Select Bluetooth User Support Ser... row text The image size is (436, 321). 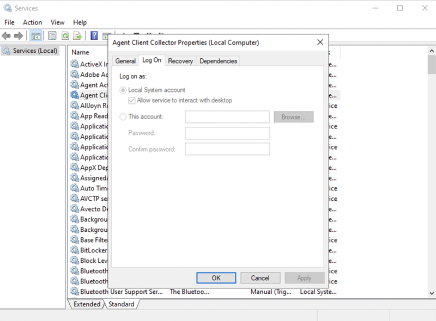(121, 292)
